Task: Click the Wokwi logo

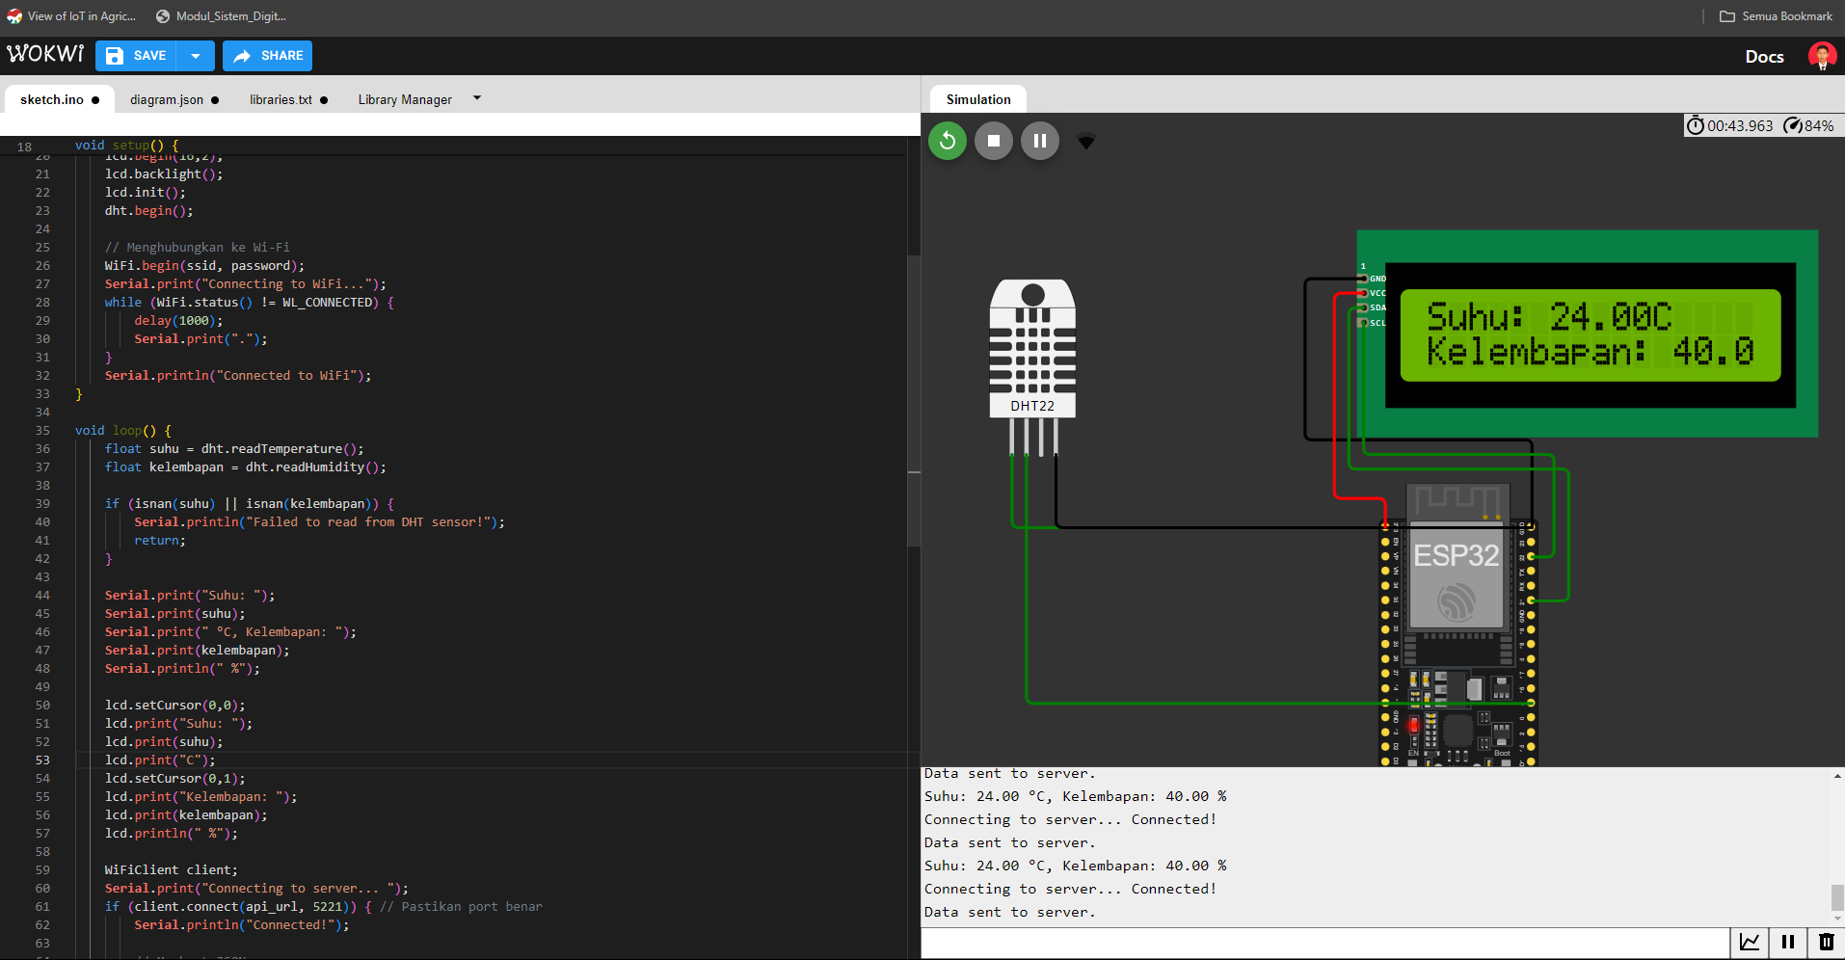Action: point(45,54)
